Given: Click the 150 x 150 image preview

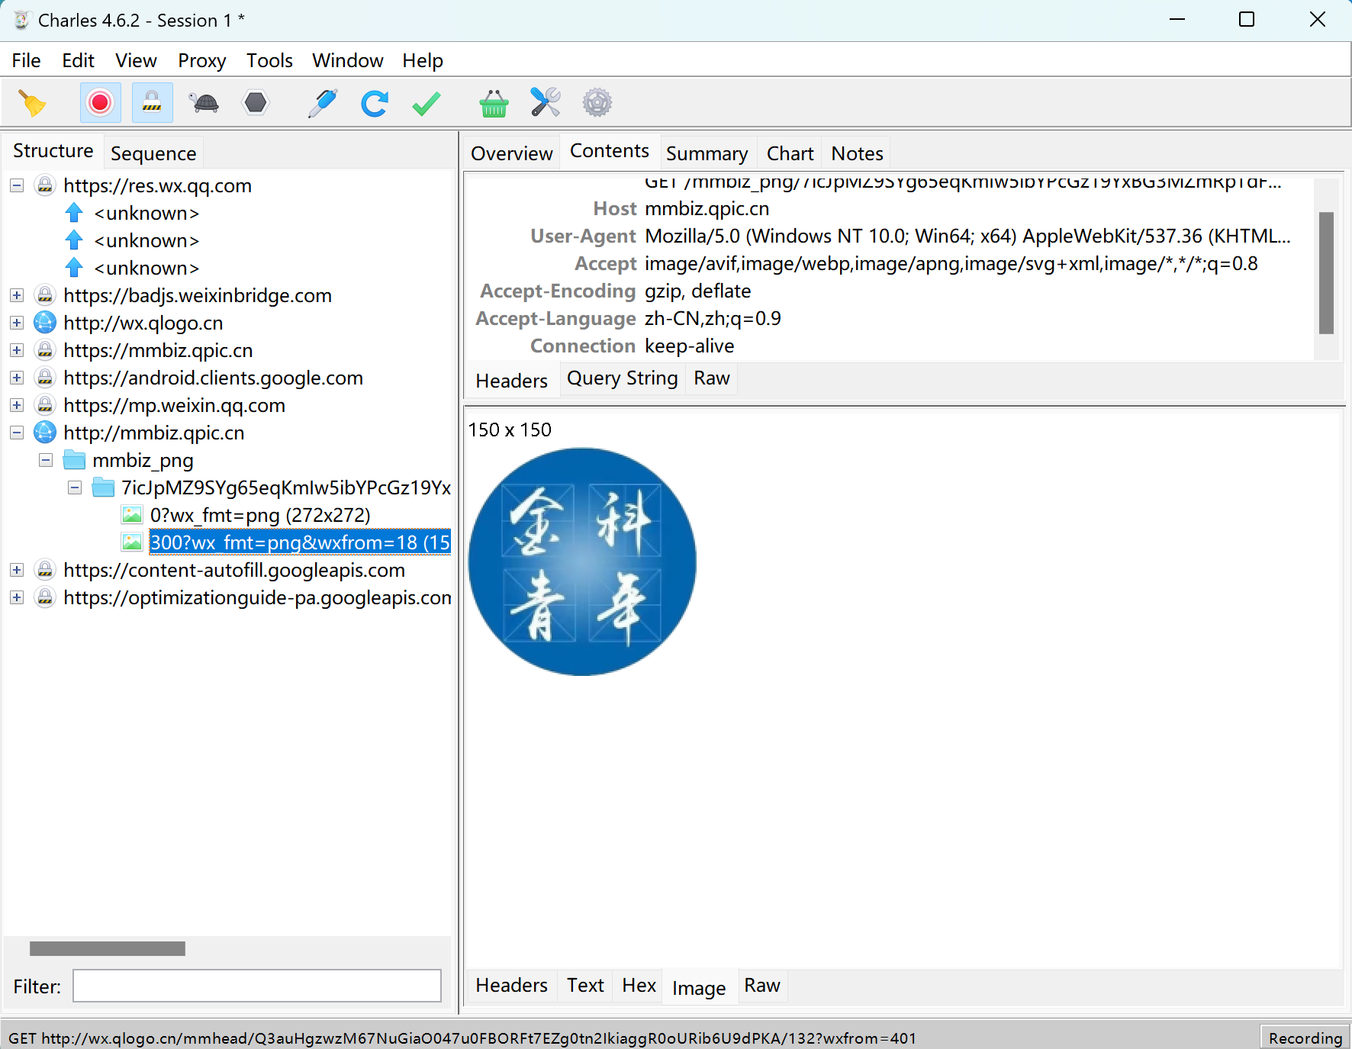Looking at the screenshot, I should pos(582,562).
